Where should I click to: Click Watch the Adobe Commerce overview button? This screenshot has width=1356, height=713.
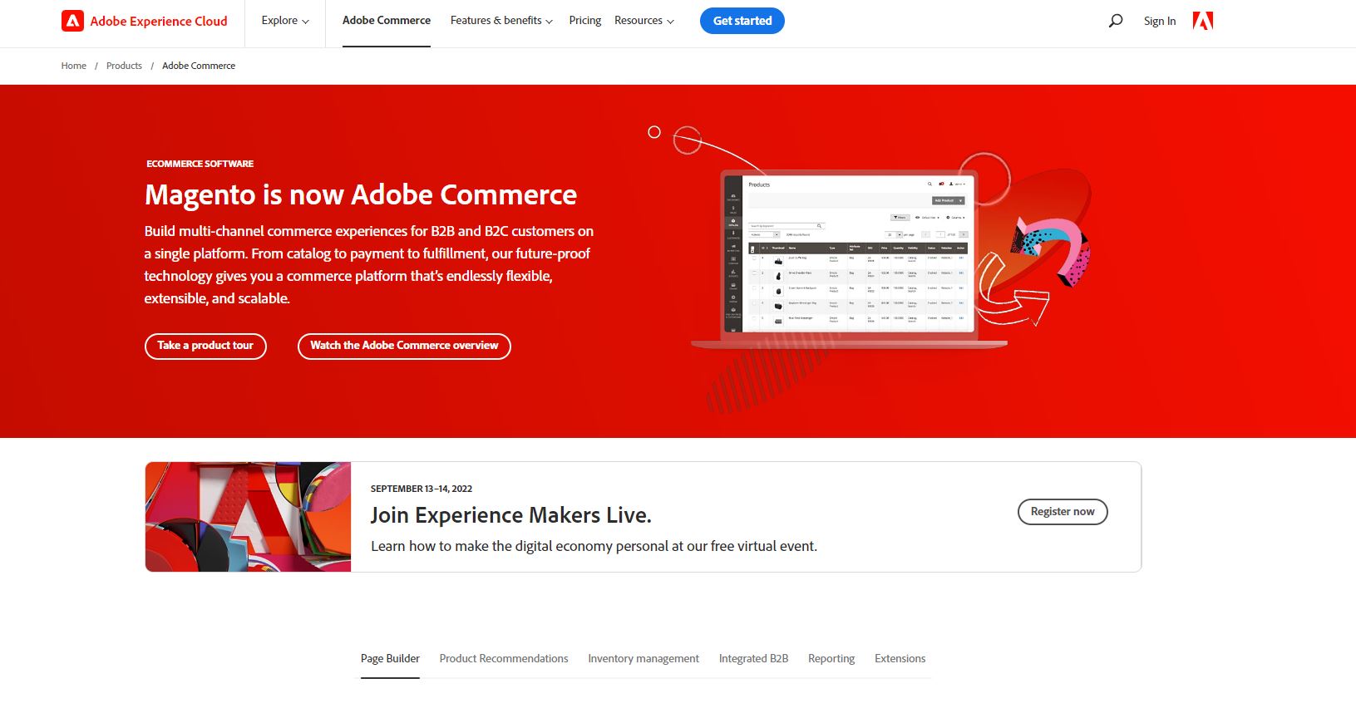pos(404,346)
